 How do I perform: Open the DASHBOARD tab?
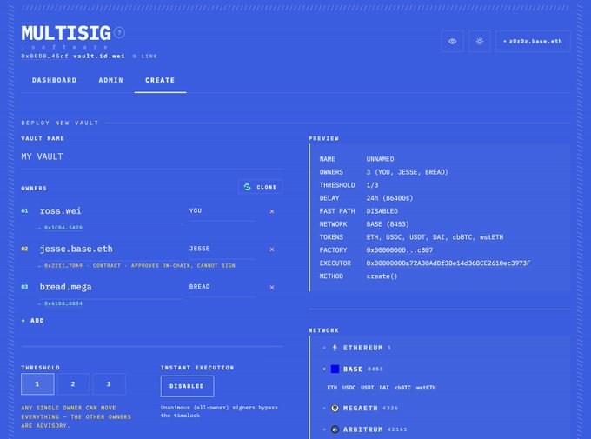tap(54, 80)
